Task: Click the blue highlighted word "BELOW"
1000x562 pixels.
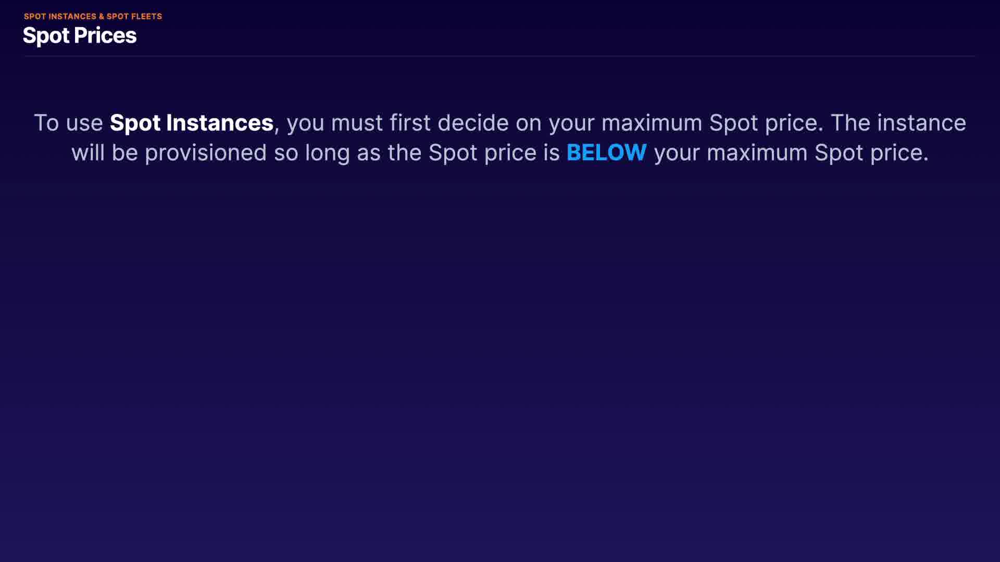Action: 606,153
